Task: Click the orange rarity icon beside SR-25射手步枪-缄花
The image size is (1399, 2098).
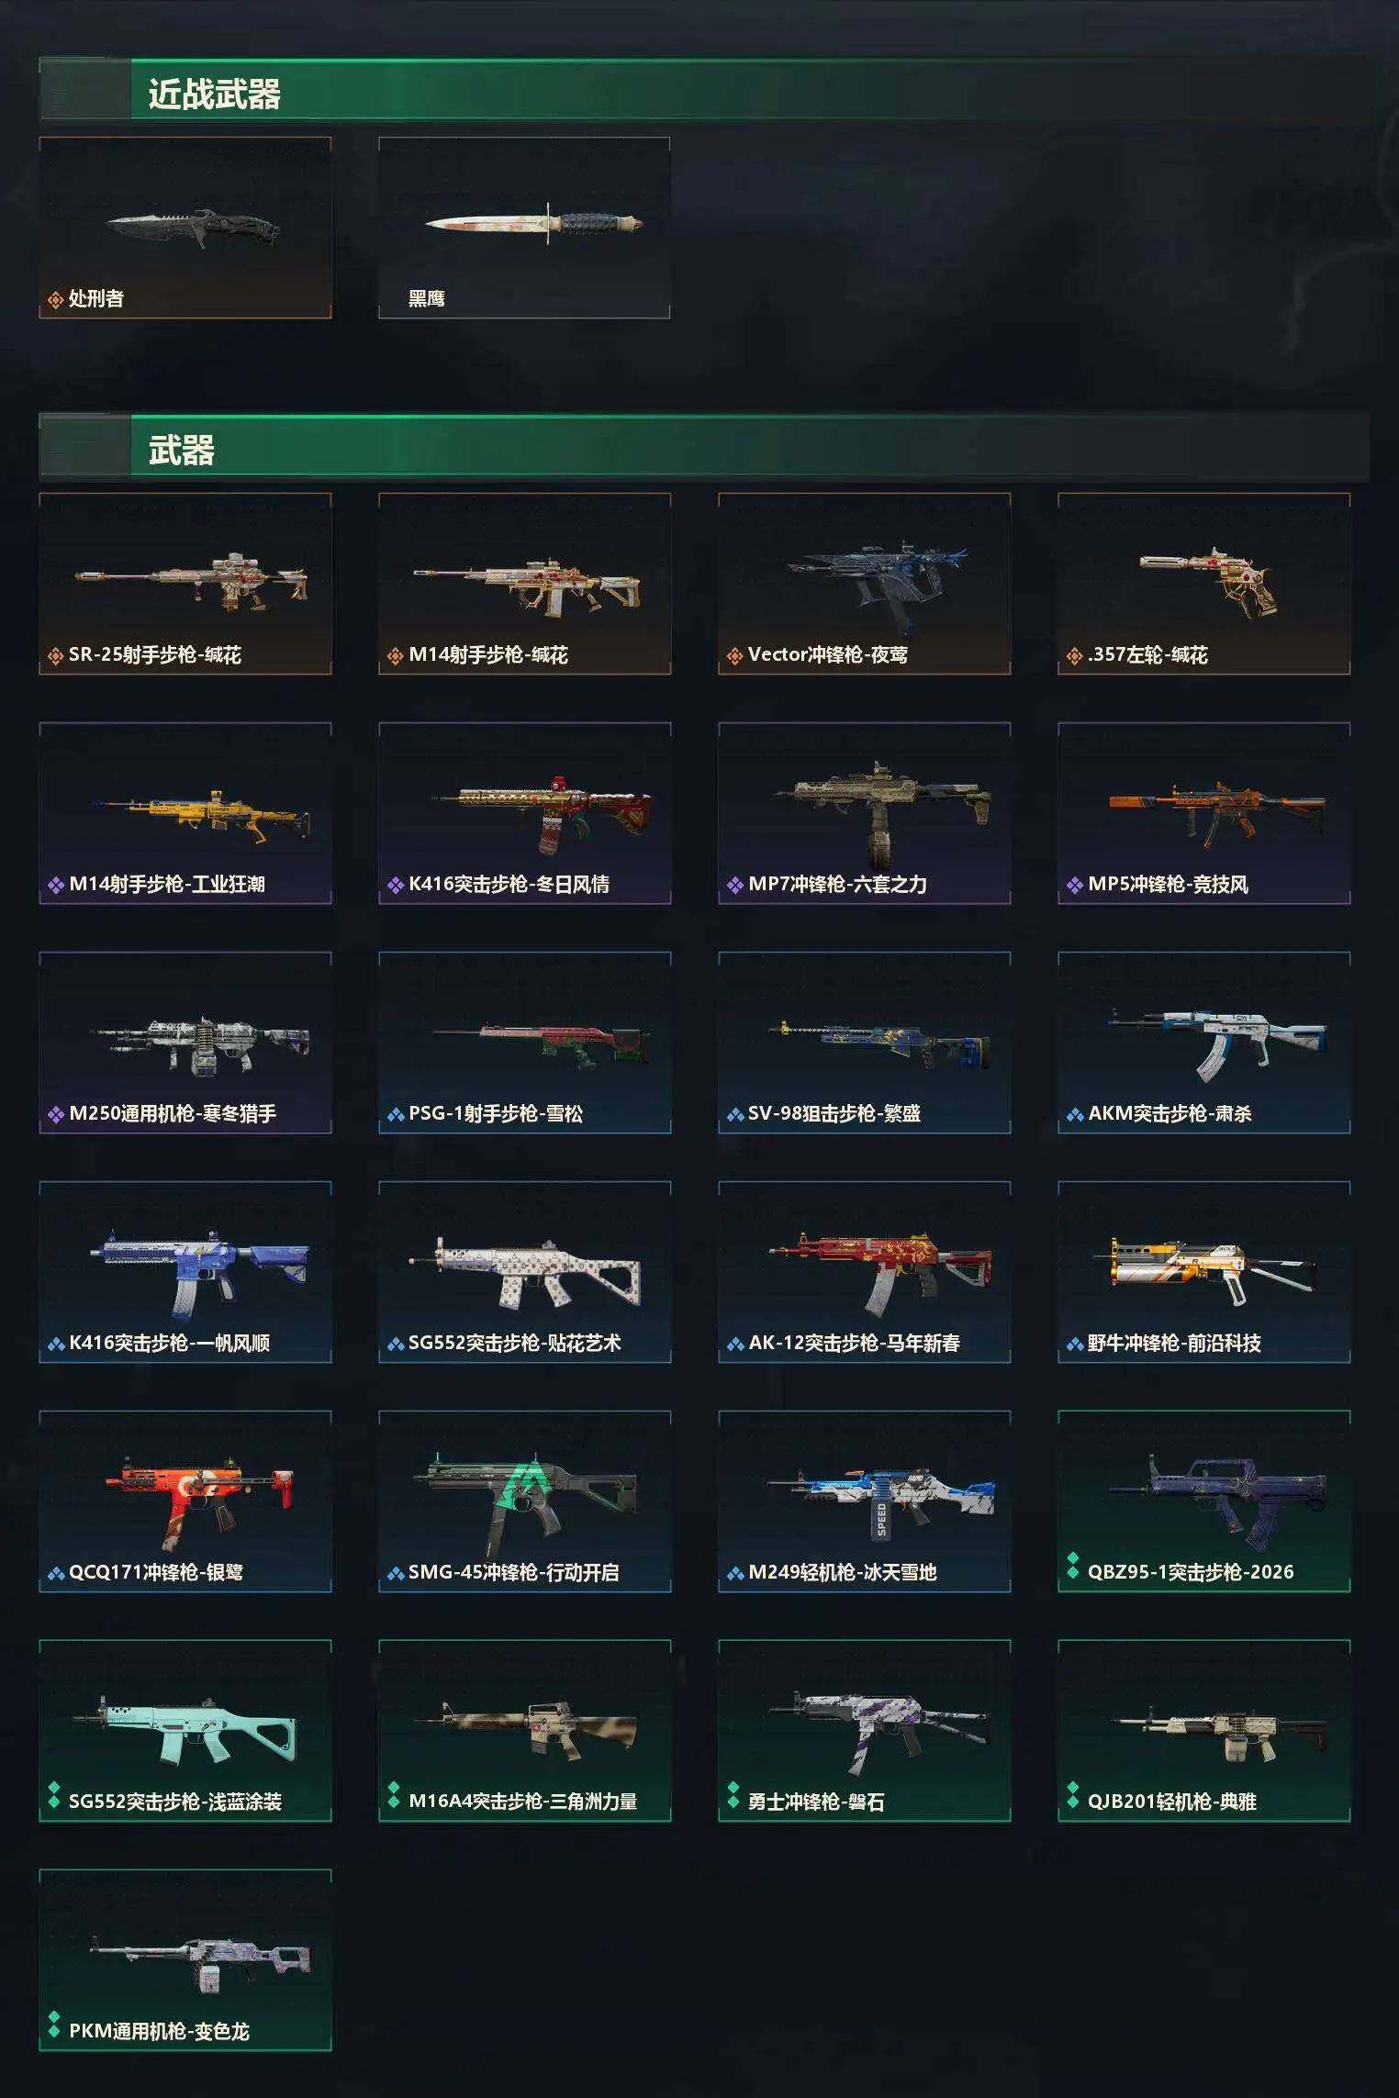Action: (x=55, y=655)
